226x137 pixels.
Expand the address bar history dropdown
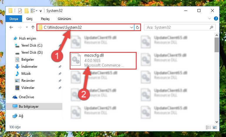(131, 28)
